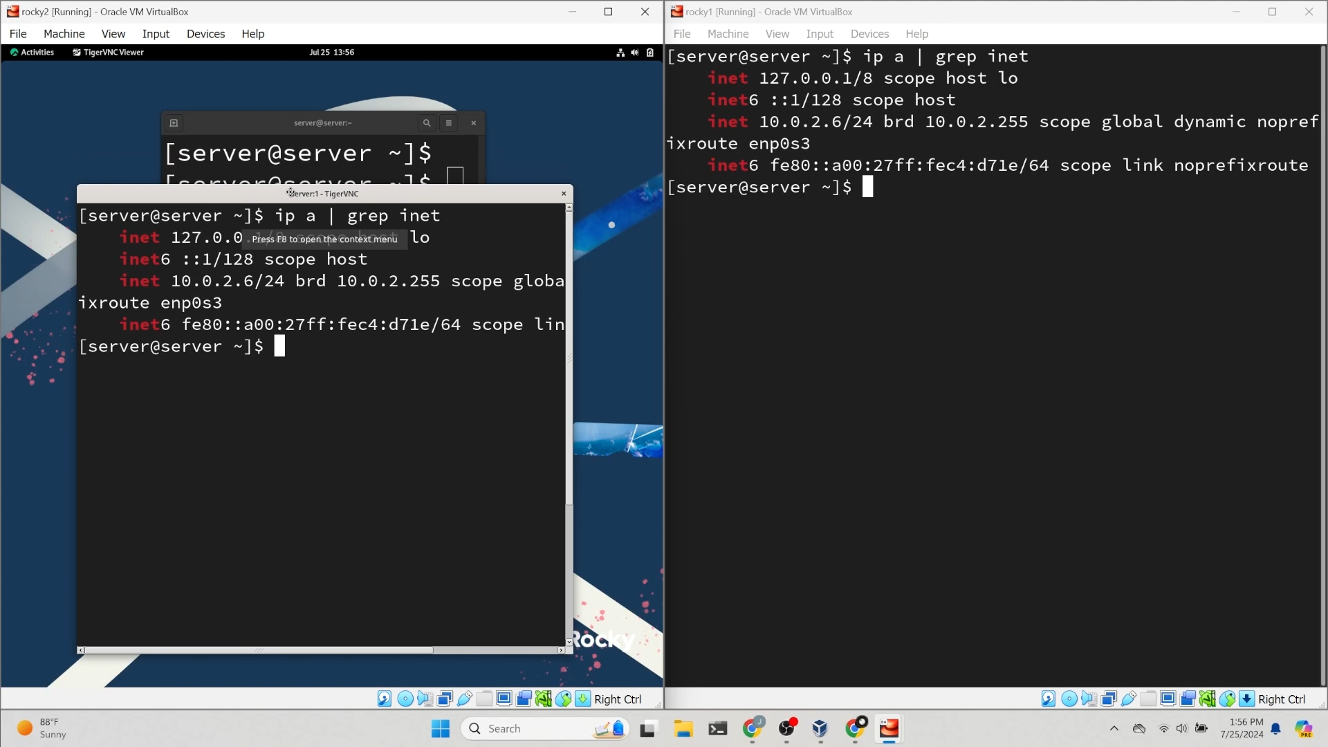
Task: Open the hamburger menu in the server@server window
Action: [450, 122]
